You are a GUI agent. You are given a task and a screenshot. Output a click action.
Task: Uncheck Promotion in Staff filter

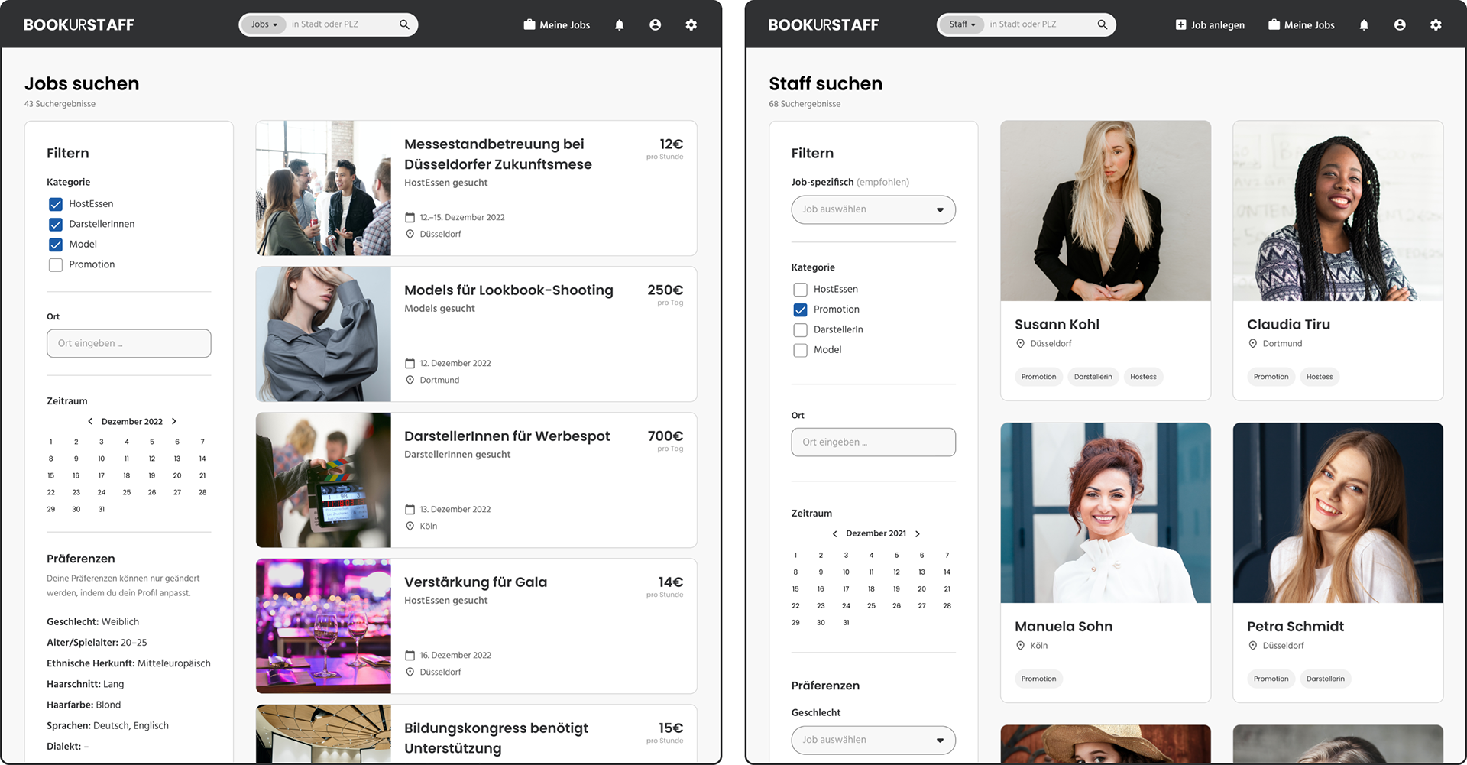tap(800, 310)
